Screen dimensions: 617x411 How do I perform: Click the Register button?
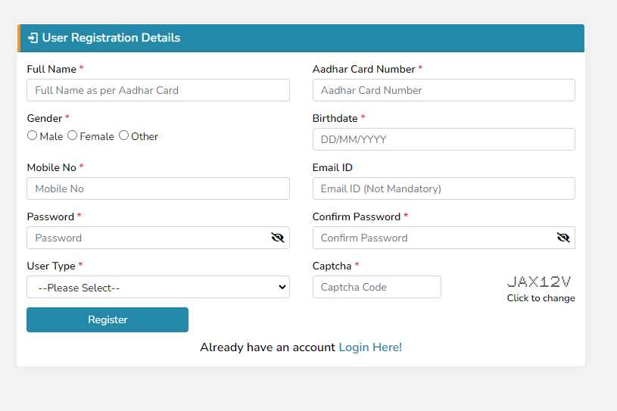pyautogui.click(x=108, y=319)
